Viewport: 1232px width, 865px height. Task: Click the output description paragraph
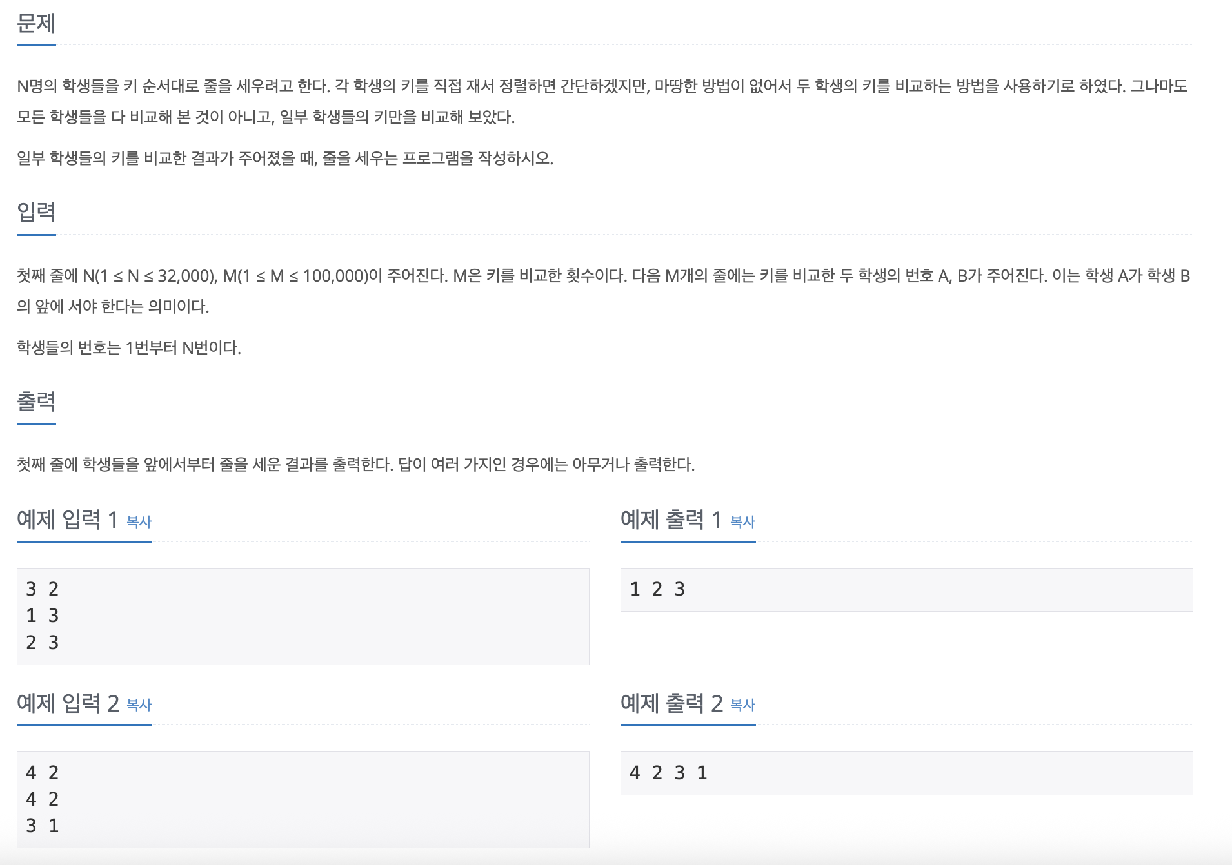[356, 463]
